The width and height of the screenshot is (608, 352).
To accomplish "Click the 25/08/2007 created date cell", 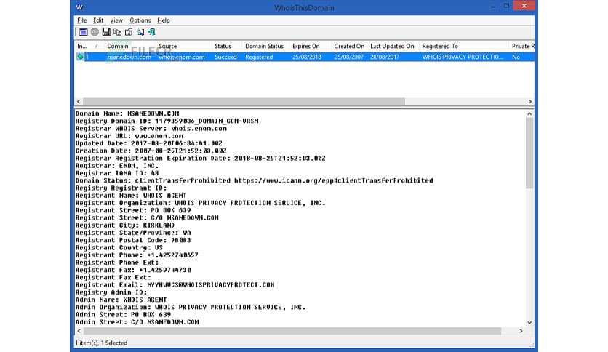I will click(349, 57).
